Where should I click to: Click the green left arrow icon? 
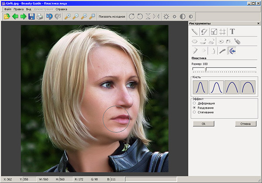[15, 17]
